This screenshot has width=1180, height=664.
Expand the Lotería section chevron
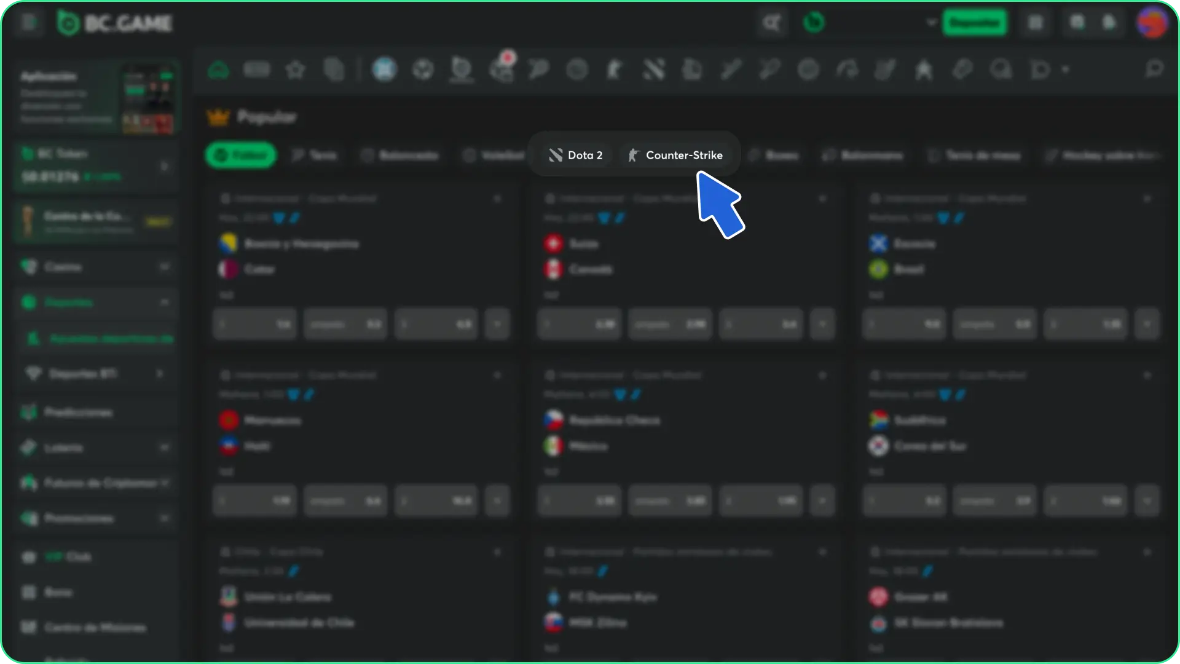pos(165,448)
